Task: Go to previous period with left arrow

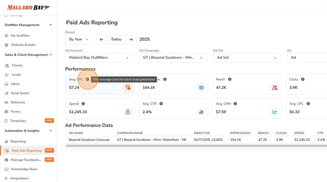Action: tap(101, 39)
